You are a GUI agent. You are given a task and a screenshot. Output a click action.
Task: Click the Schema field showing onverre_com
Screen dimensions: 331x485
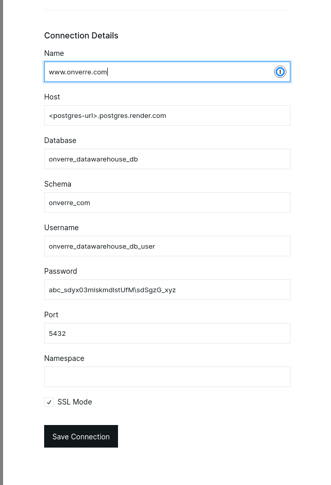click(167, 203)
